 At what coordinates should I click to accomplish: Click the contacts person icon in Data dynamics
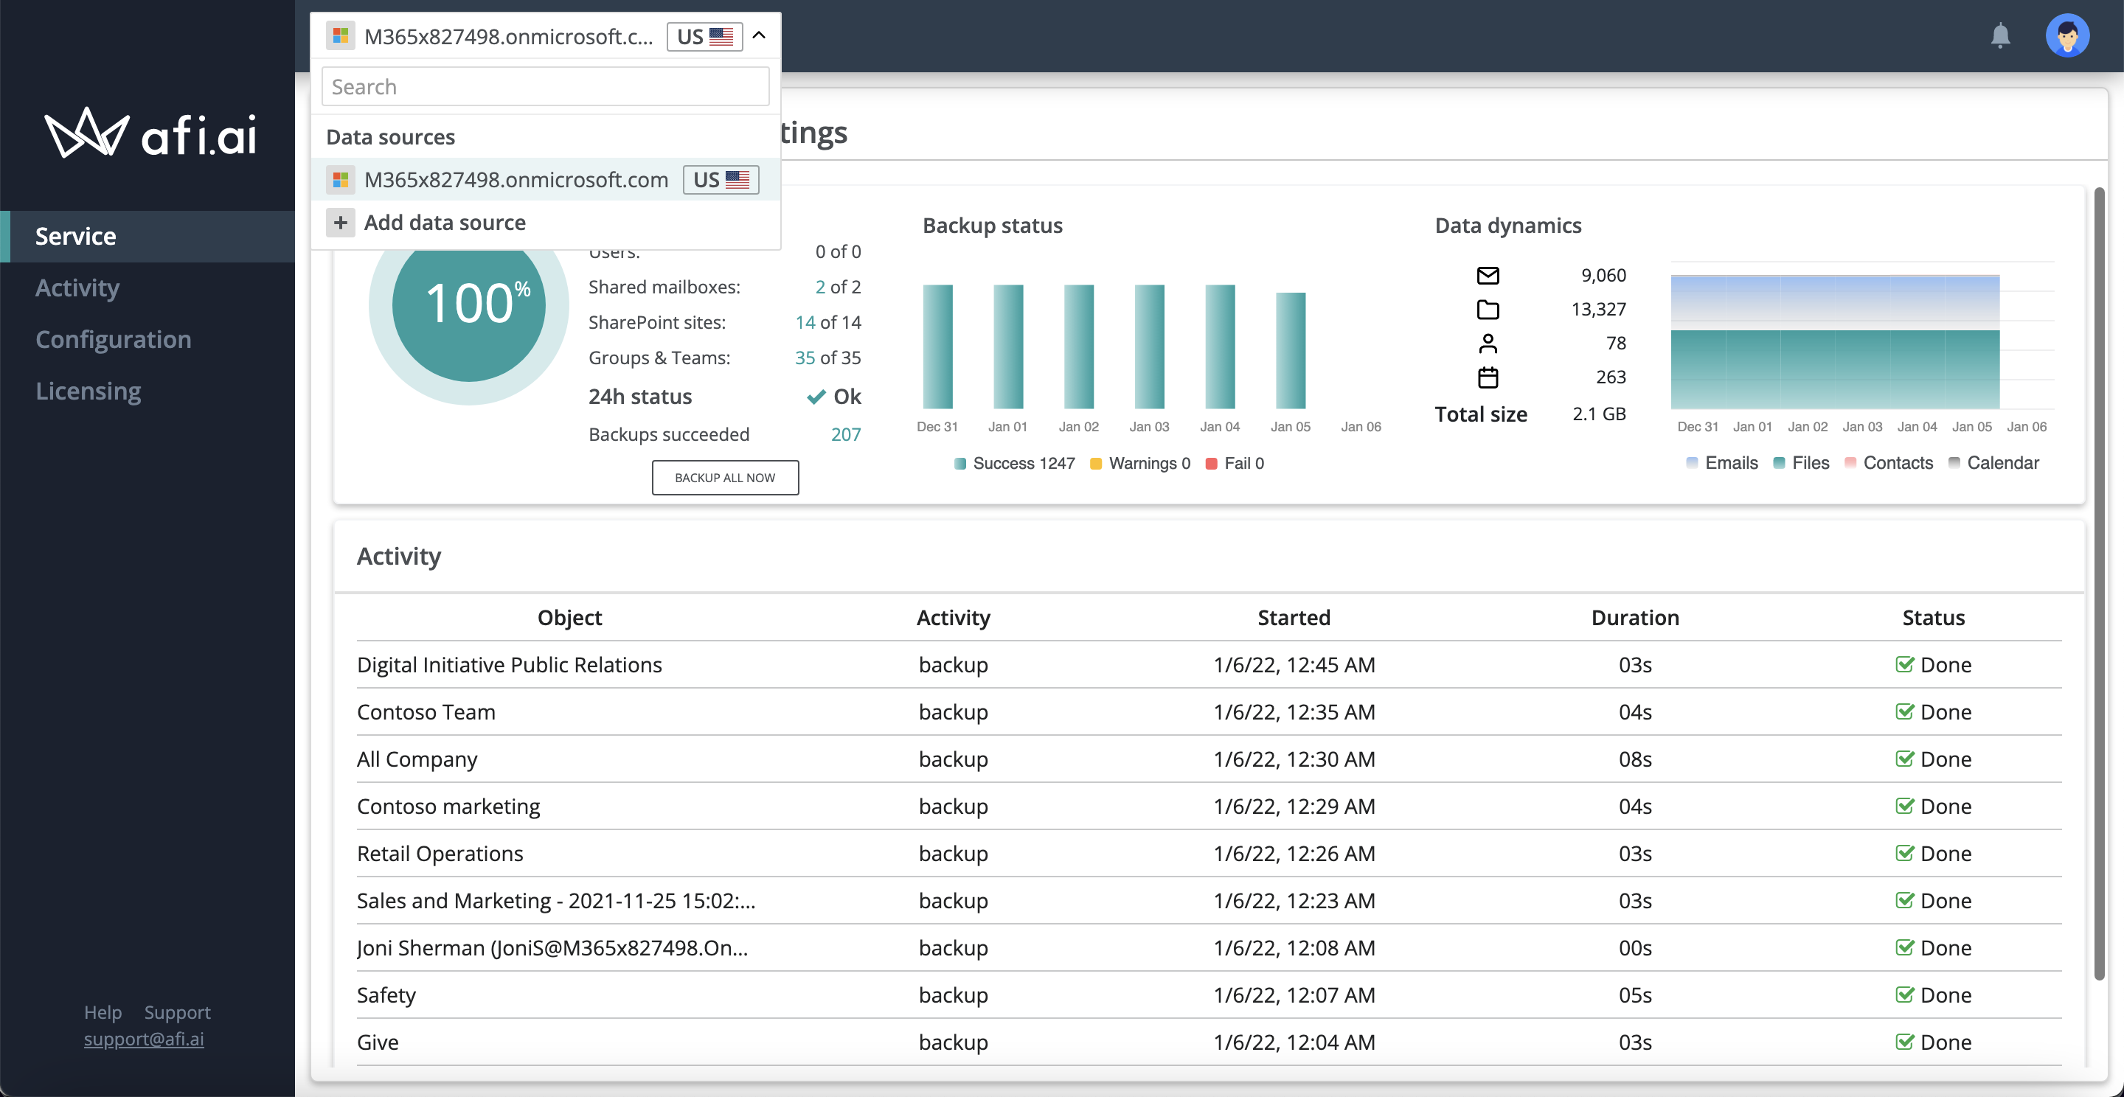click(x=1488, y=343)
